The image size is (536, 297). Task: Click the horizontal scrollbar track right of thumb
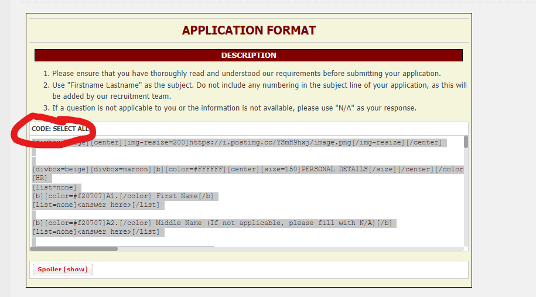pos(293,248)
